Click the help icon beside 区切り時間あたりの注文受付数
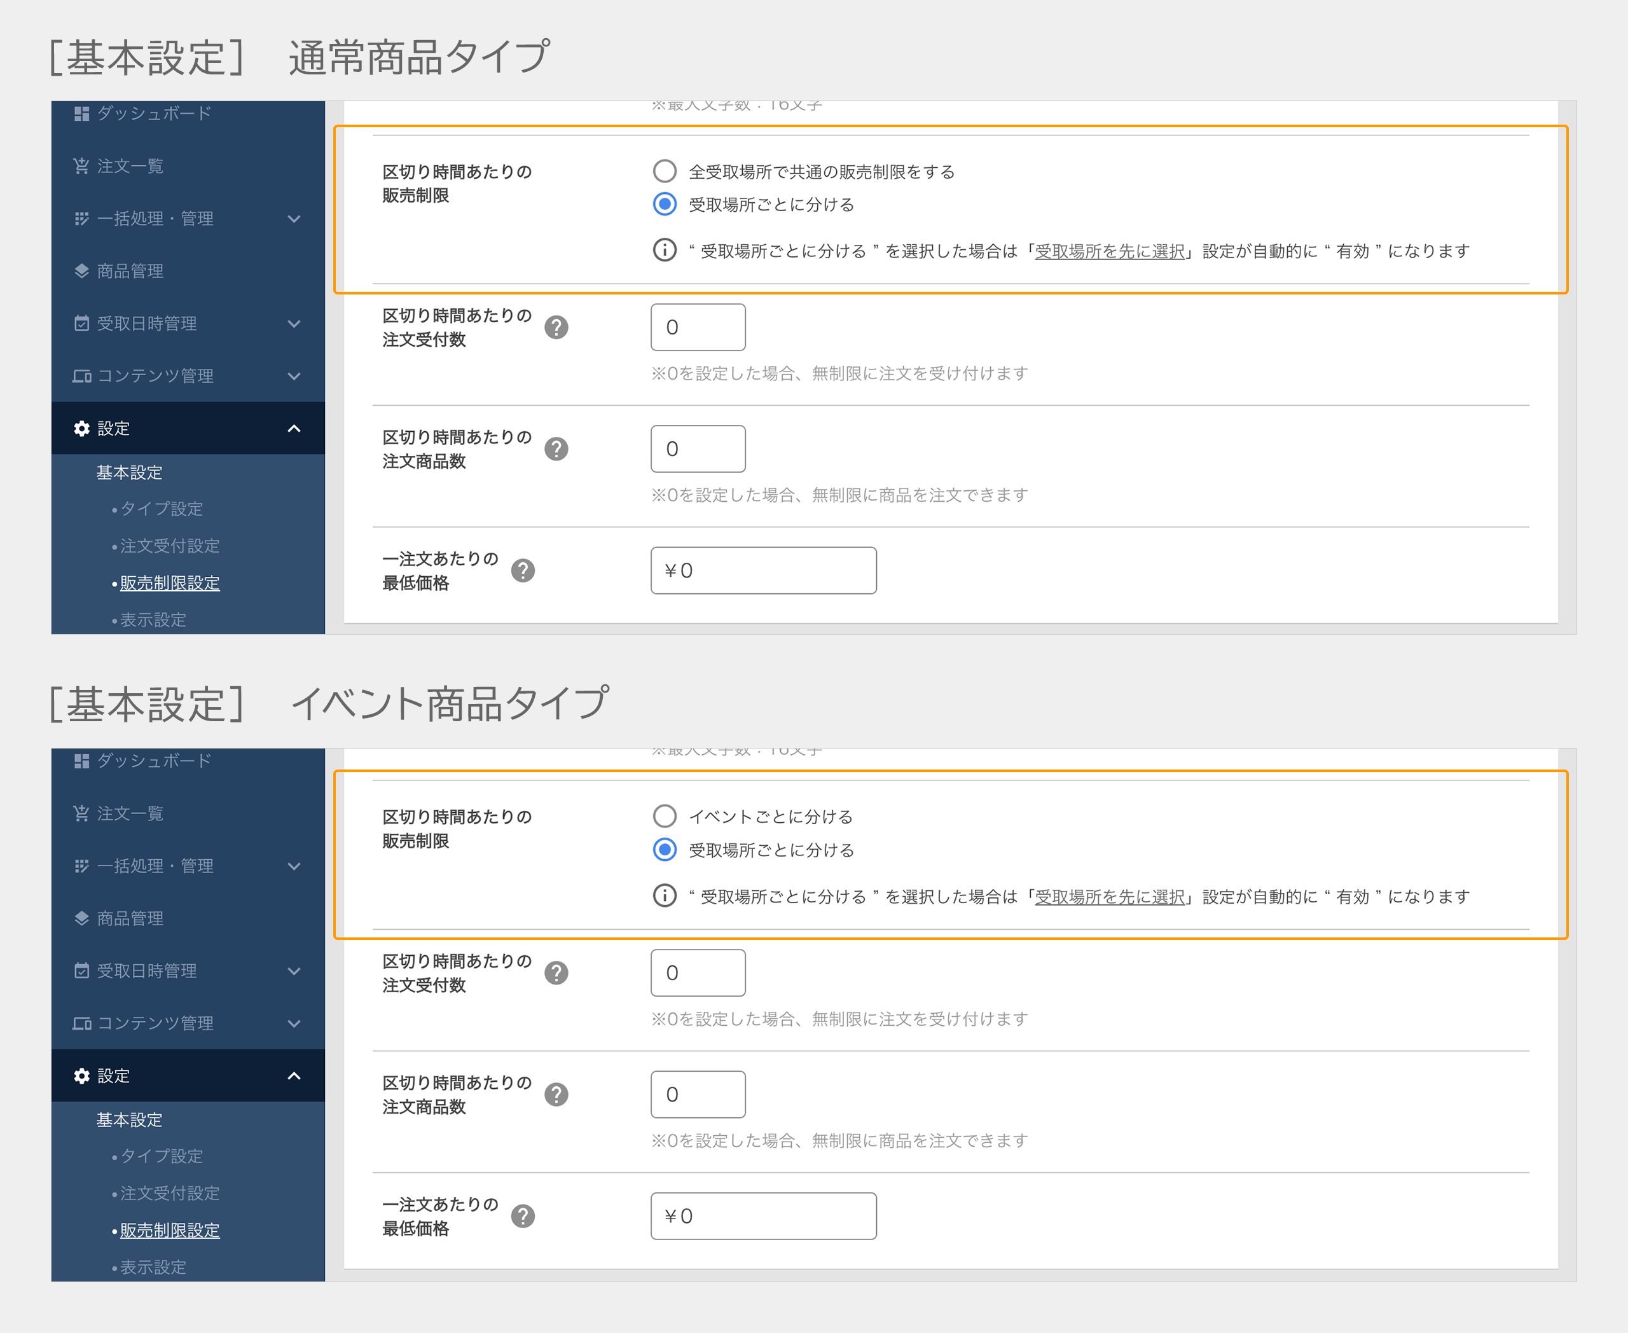The width and height of the screenshot is (1628, 1333). click(556, 327)
